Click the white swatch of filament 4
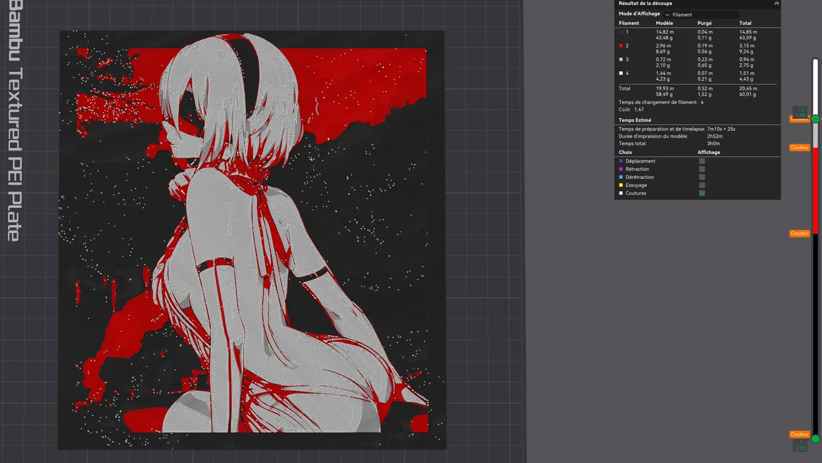This screenshot has width=822, height=463. coord(621,73)
